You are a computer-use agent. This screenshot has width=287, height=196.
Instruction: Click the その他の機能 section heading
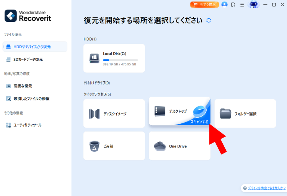click(x=13, y=113)
